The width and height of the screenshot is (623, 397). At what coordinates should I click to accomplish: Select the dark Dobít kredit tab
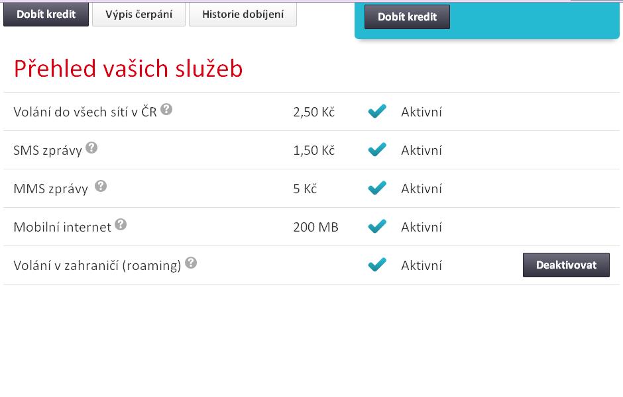click(x=46, y=14)
